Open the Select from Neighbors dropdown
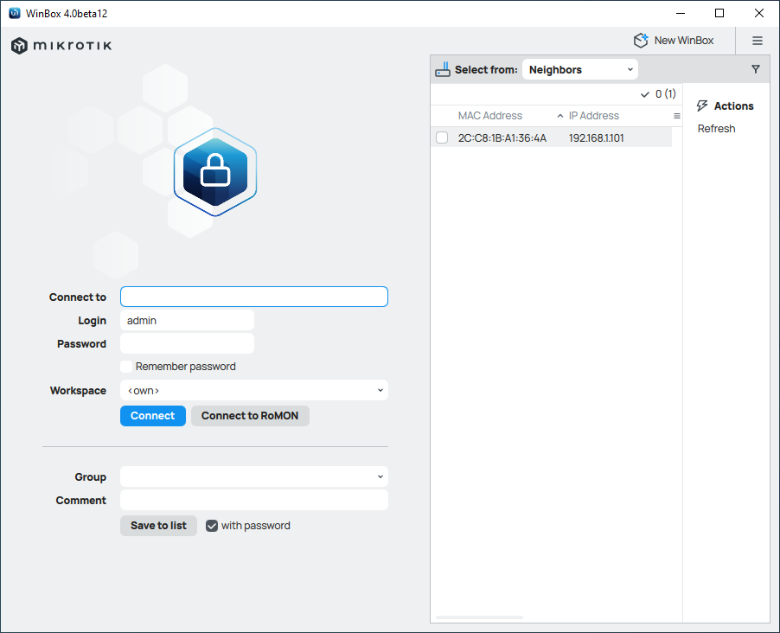The image size is (780, 633). 580,70
